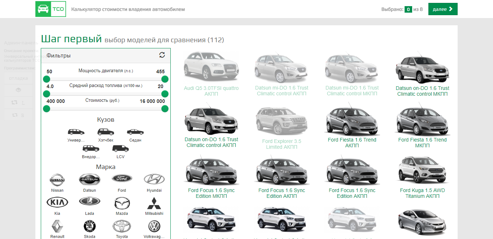Image resolution: width=493 pixels, height=239 pixels.
Task: Open Ford Fiesta 1.6 Trend МКПП link
Action: (422, 143)
